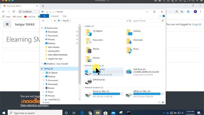Switch to large icons view in Explorer
This screenshot has height=115, width=204.
(163, 102)
